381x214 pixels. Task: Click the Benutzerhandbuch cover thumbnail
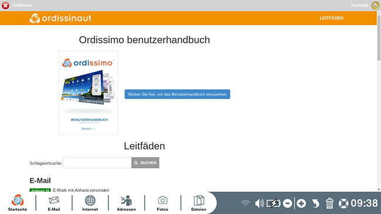click(x=89, y=93)
